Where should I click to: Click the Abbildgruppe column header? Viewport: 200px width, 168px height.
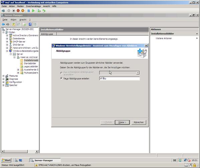pos(48,34)
